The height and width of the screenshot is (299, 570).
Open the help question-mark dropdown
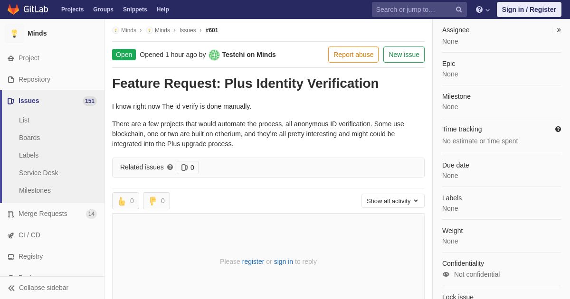[483, 9]
